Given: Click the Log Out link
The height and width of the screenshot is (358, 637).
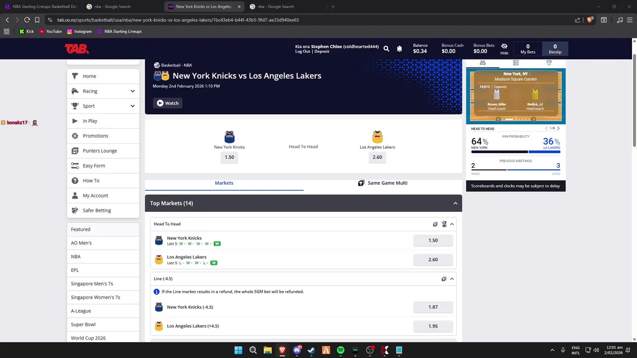Looking at the screenshot, I should pyautogui.click(x=303, y=51).
